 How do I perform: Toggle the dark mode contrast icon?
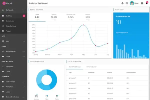(x=122, y=3)
